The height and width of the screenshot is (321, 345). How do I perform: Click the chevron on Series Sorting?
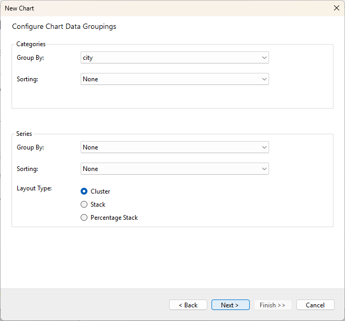264,169
